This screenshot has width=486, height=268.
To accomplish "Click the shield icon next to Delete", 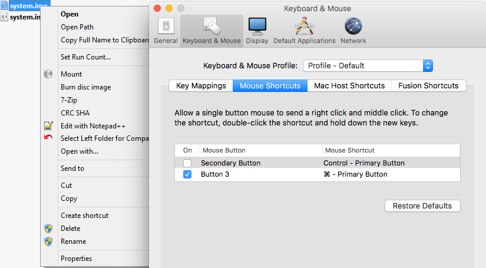I will 48,229.
